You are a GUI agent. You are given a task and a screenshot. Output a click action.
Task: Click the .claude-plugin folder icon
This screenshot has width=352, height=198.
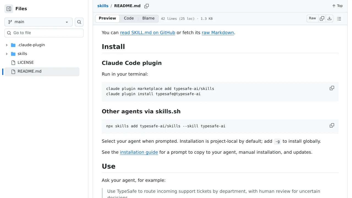click(13, 45)
